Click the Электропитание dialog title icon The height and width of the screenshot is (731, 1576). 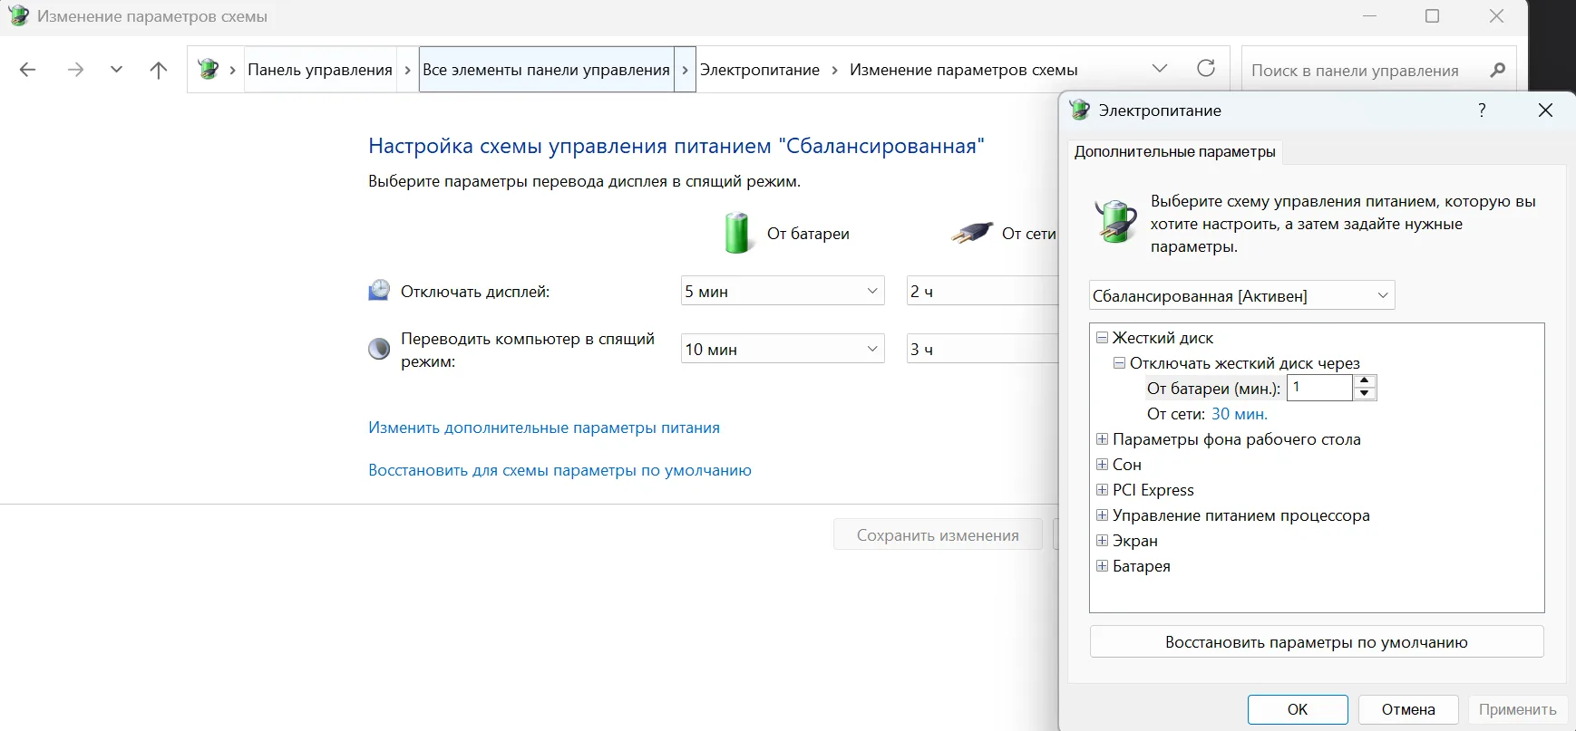tap(1080, 110)
